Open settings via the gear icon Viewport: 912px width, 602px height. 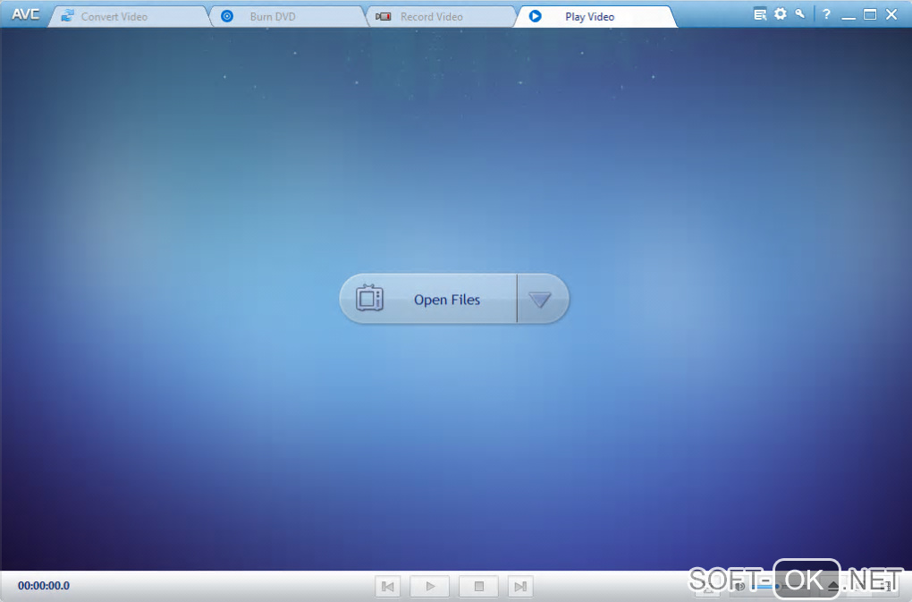(781, 14)
